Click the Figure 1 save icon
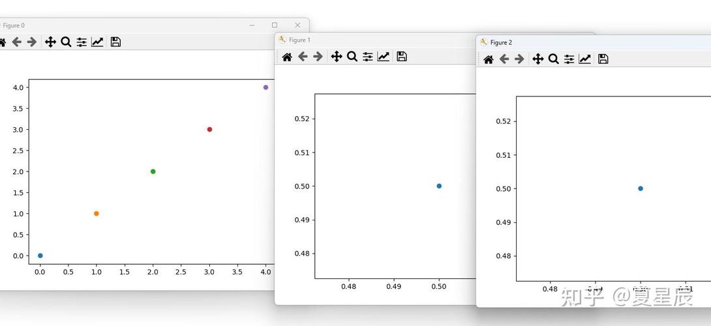The width and height of the screenshot is (711, 326). (x=402, y=57)
